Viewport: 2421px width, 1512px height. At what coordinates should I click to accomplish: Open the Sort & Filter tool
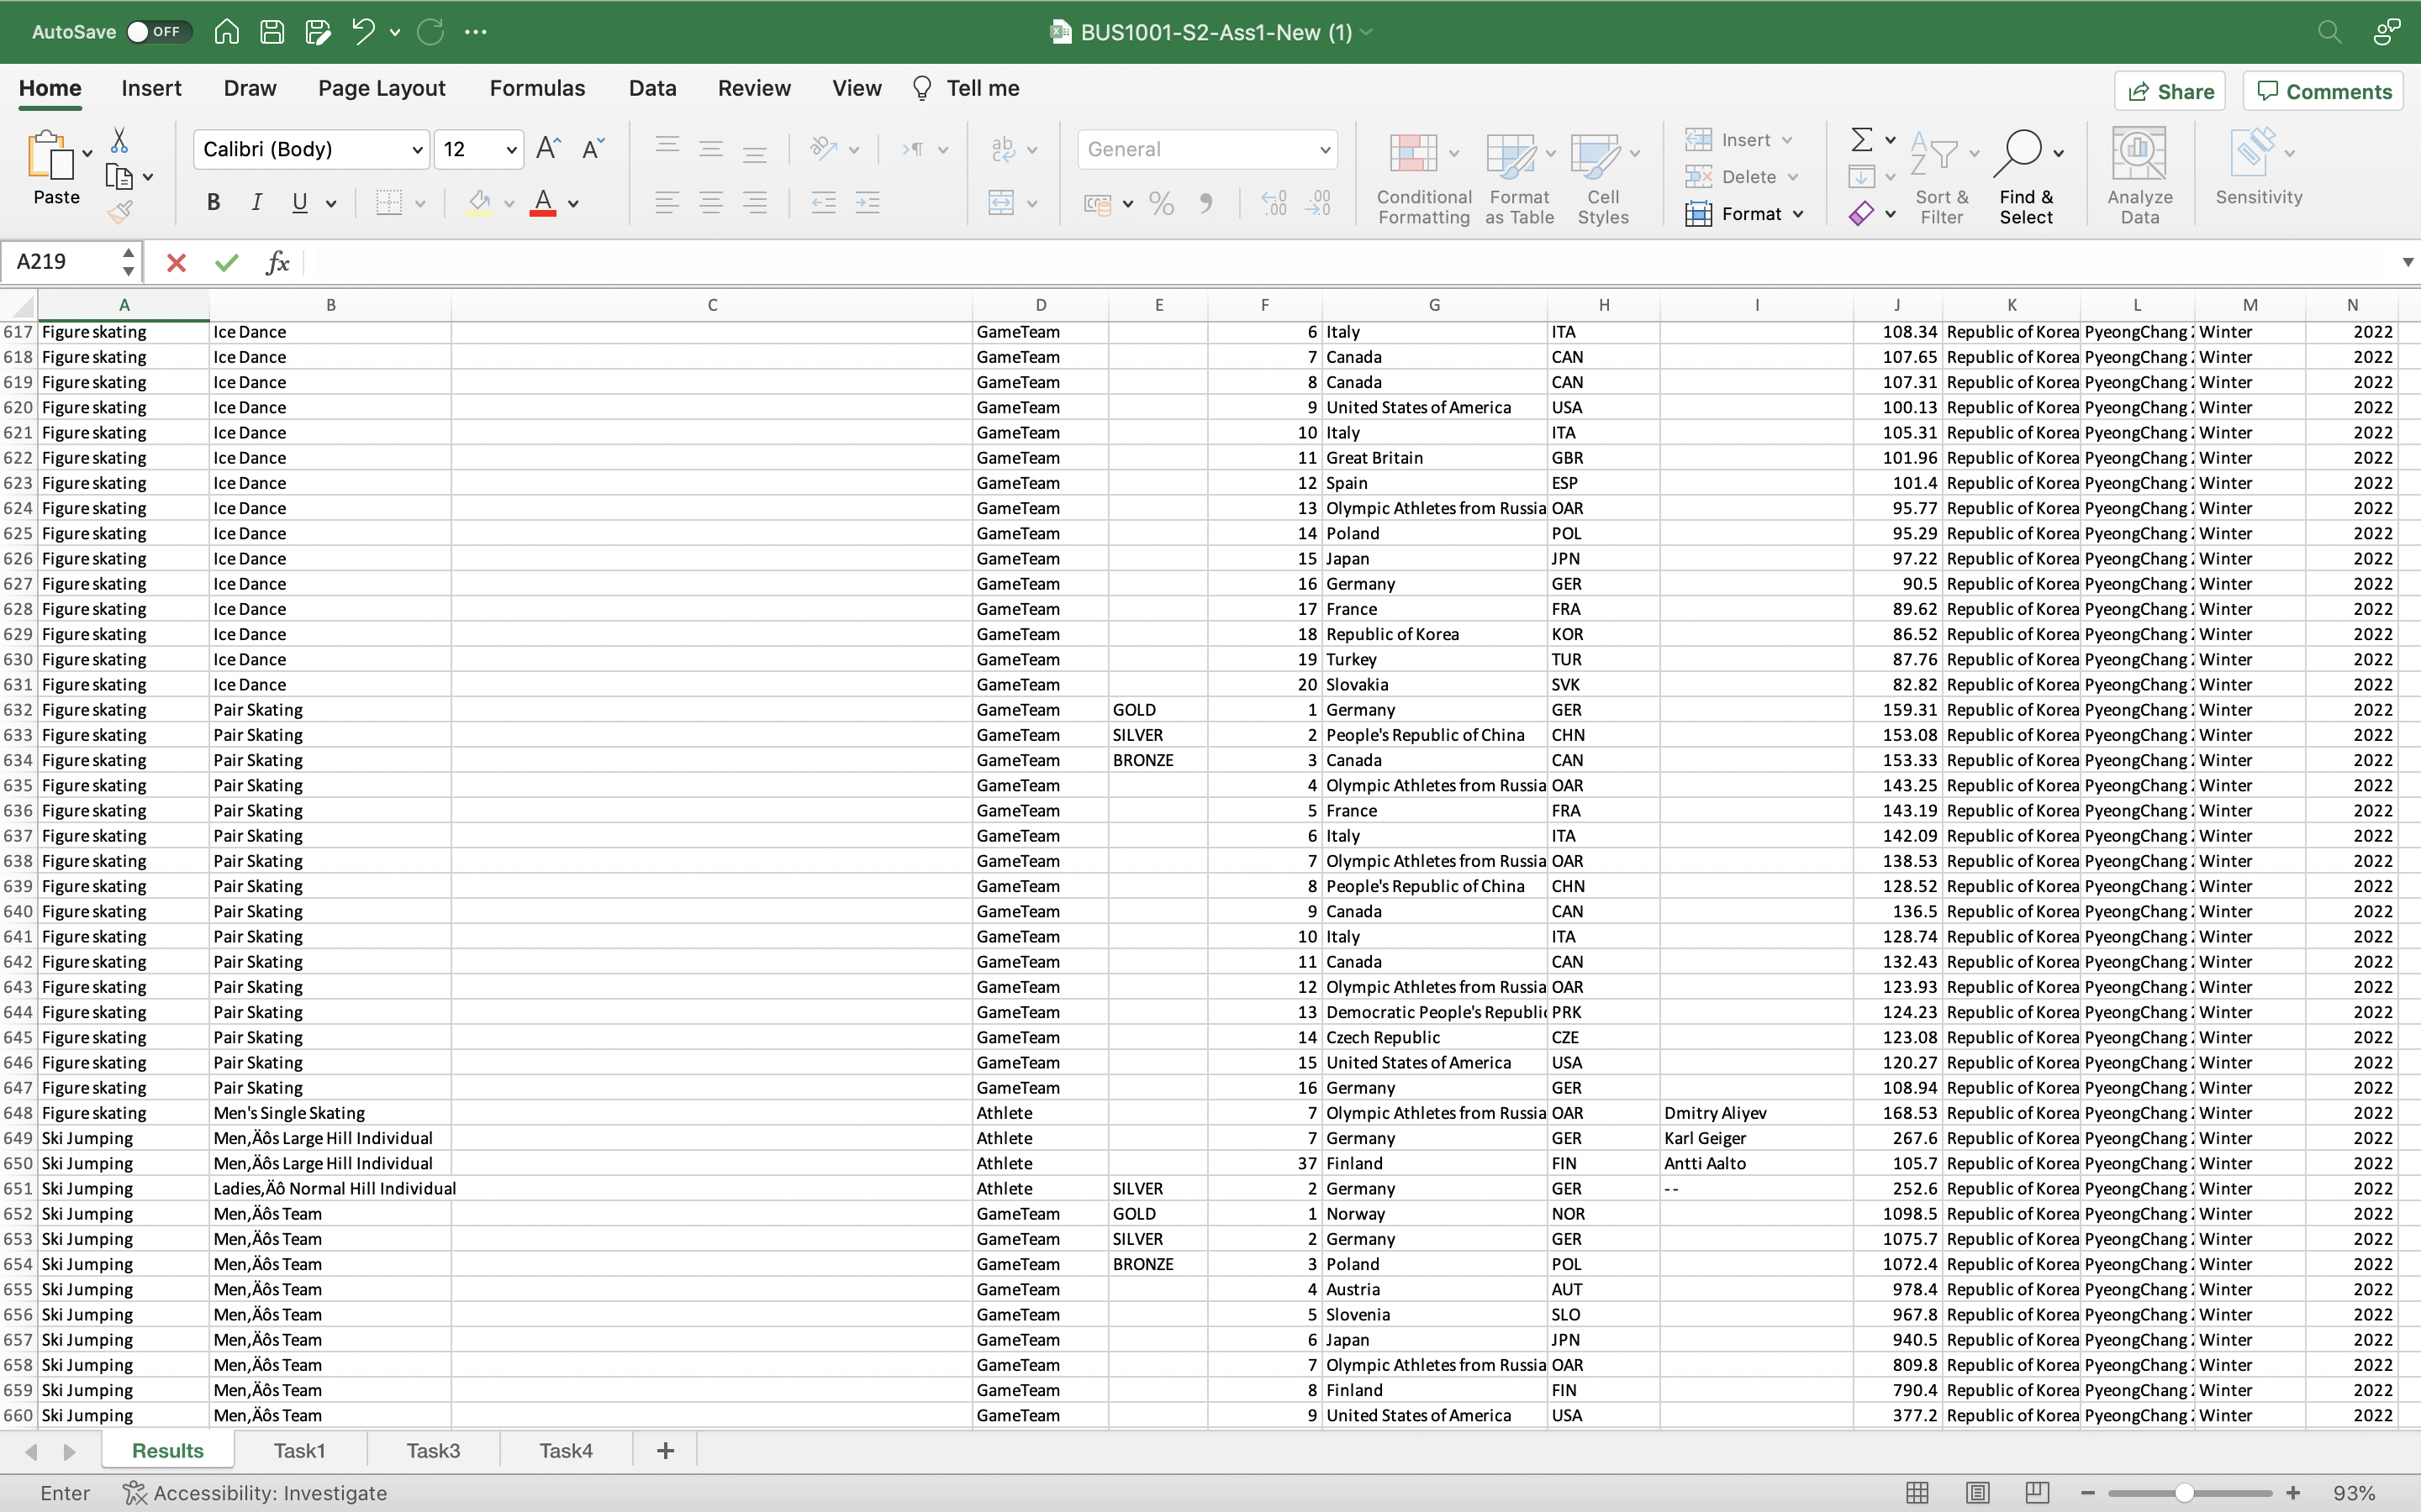[x=1942, y=172]
